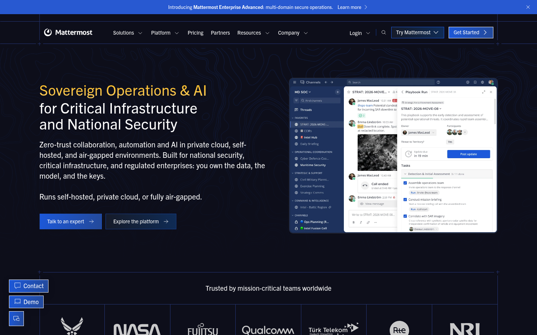Click the history back arrow next to Channels
Screen dimensions: 537x335
coord(326,82)
